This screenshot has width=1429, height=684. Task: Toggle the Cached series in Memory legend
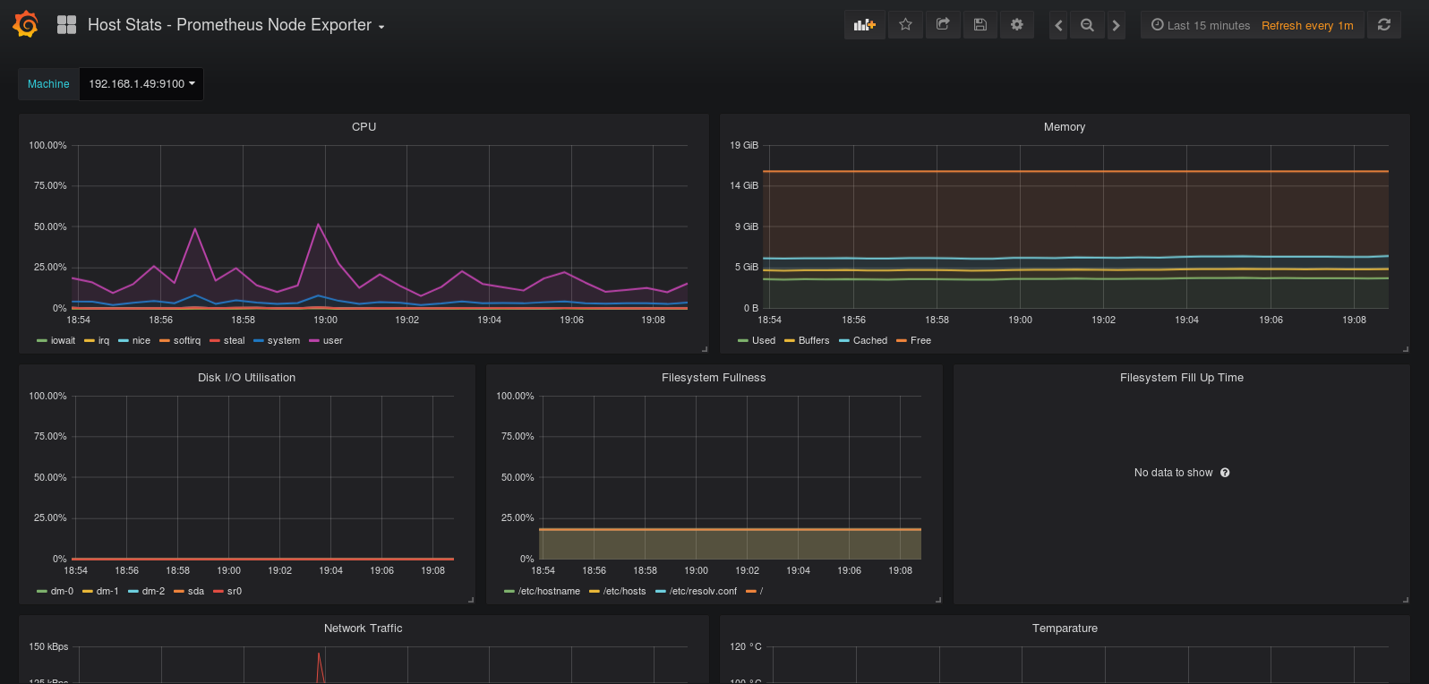point(869,340)
